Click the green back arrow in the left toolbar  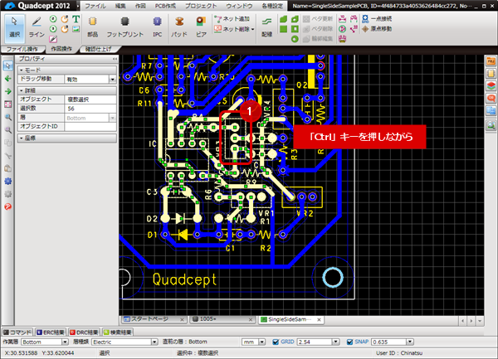pos(8,79)
